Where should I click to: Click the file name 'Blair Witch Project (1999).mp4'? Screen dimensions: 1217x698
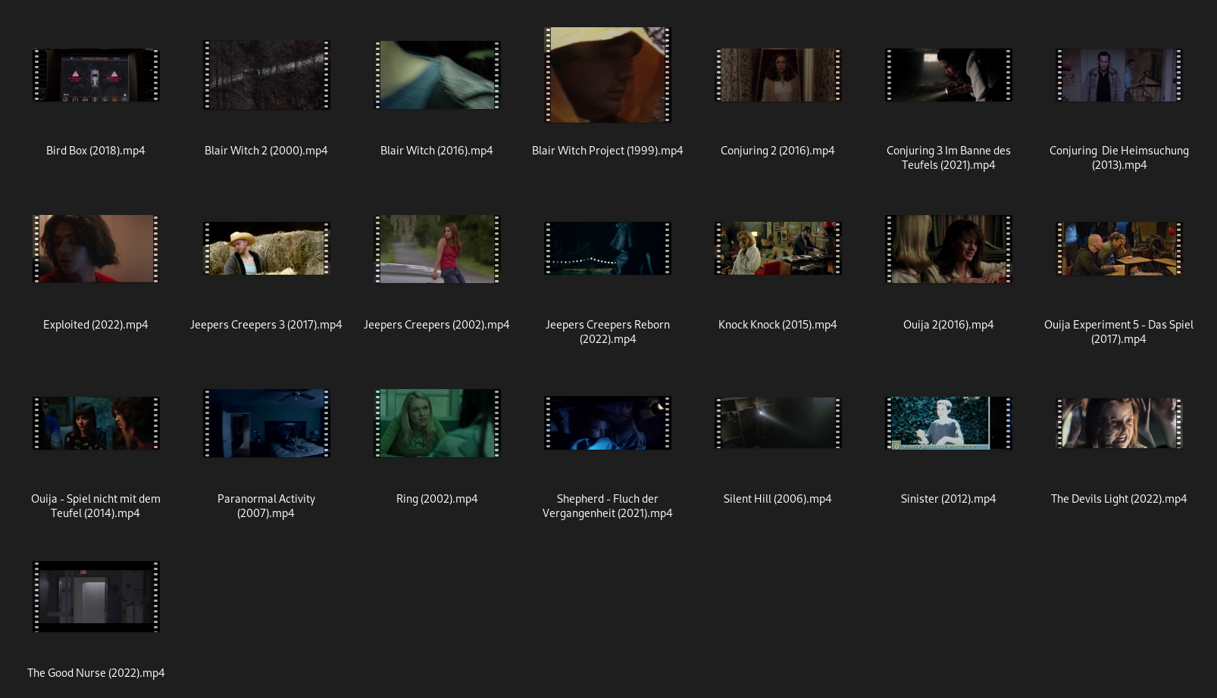(x=607, y=151)
